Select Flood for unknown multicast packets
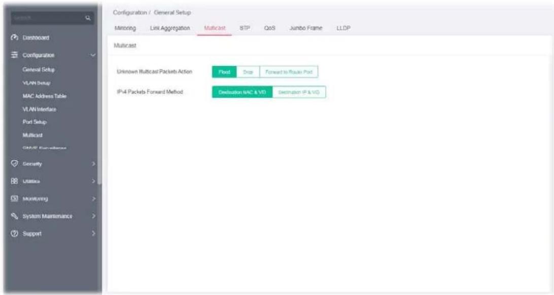The height and width of the screenshot is (295, 554). pyautogui.click(x=224, y=72)
